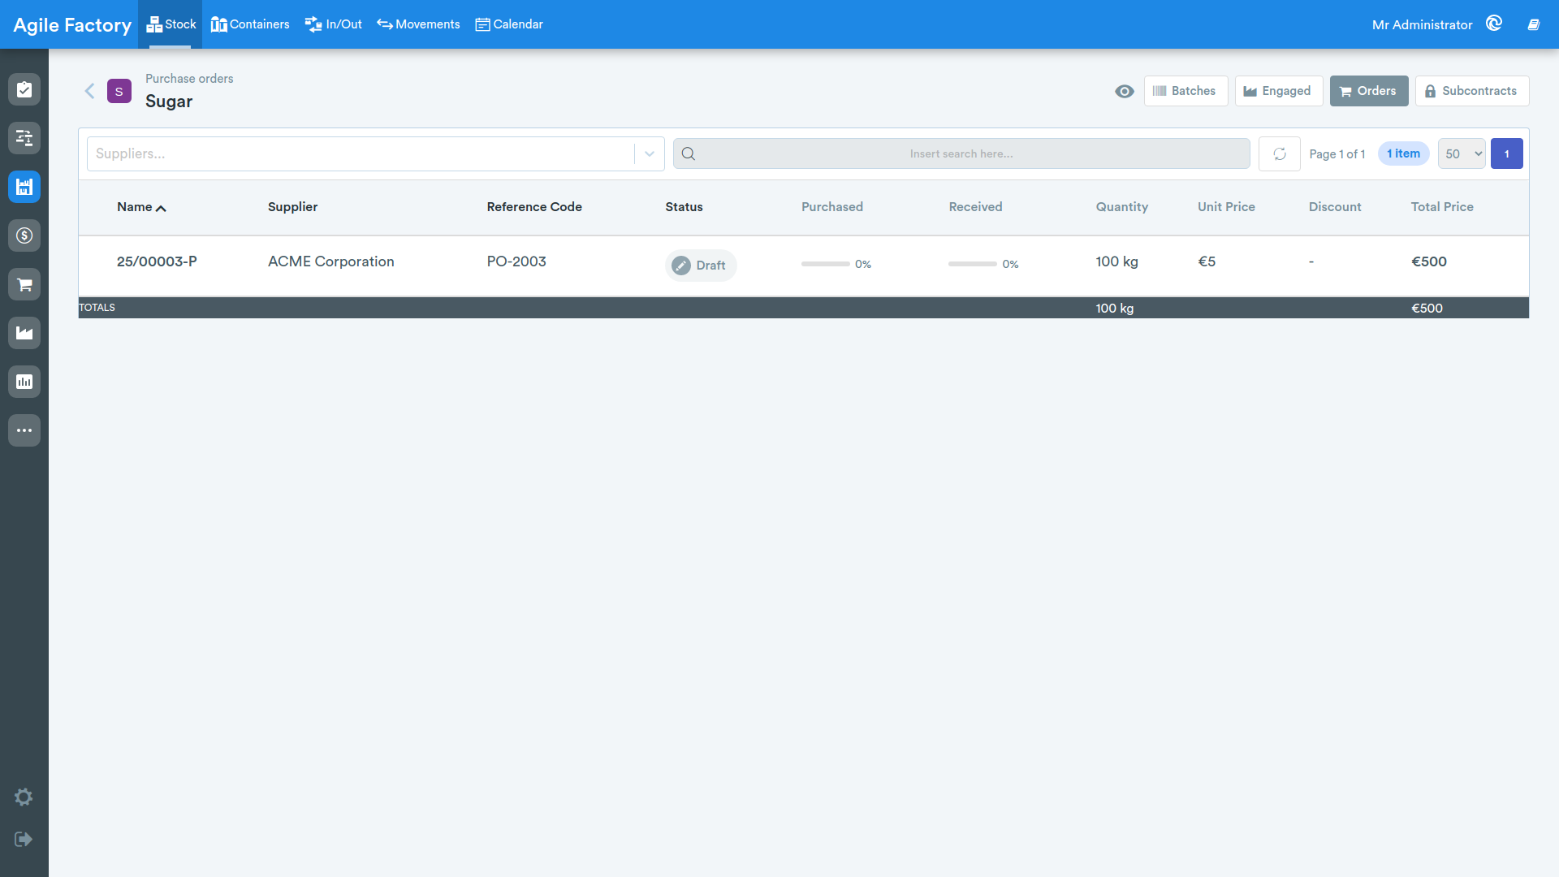Open the Movements tab
Image resolution: width=1559 pixels, height=877 pixels.
point(418,24)
